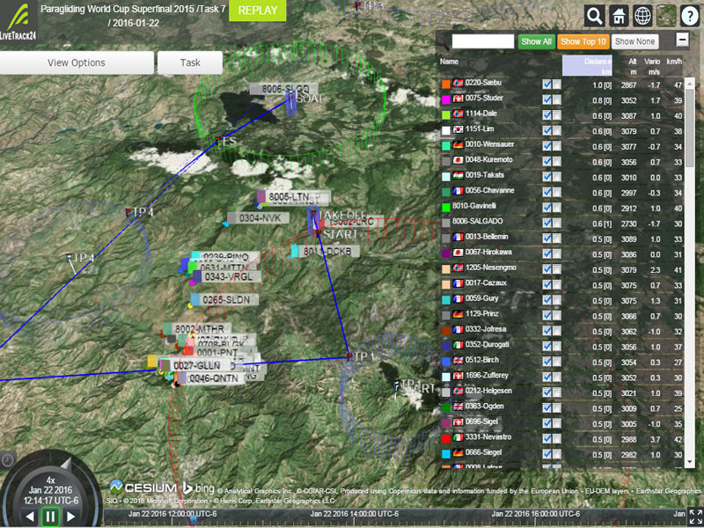Tick the second checkbox for 1114-Dale
Screen dimensions: 704x528
click(557, 116)
